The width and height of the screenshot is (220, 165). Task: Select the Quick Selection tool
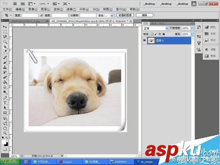click(x=5, y=42)
